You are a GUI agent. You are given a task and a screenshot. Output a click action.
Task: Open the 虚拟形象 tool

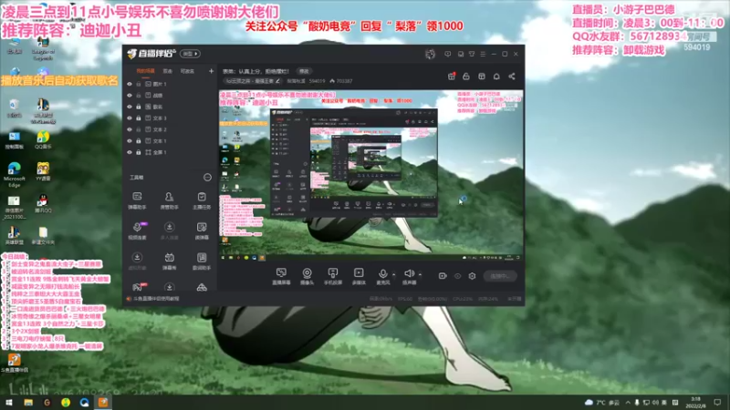point(137,261)
